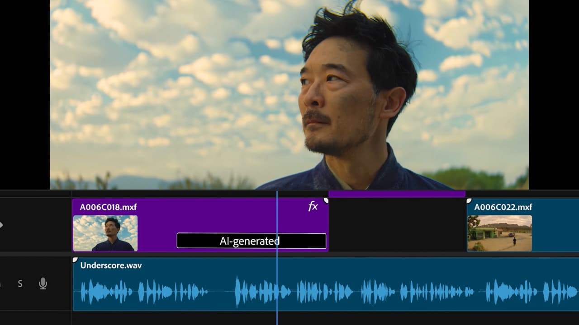The width and height of the screenshot is (579, 325).
Task: Click the purple render bar above the timeline
Action: point(396,193)
